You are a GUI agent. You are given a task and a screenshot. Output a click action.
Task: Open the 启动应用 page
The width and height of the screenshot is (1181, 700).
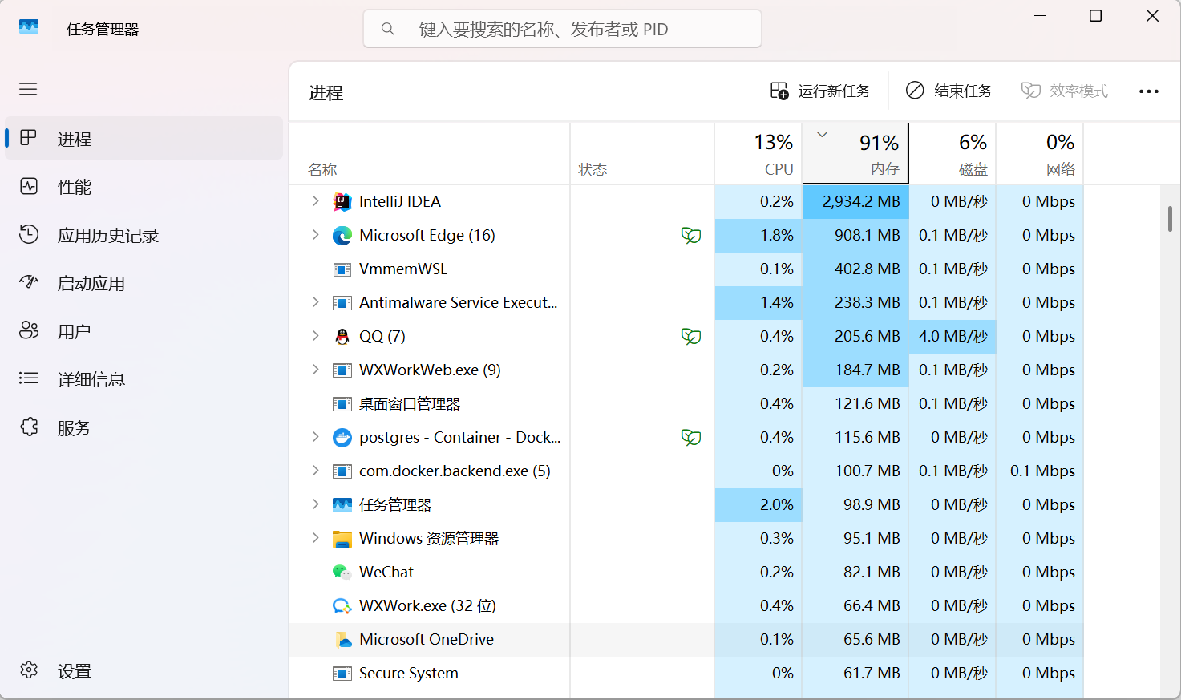(144, 283)
